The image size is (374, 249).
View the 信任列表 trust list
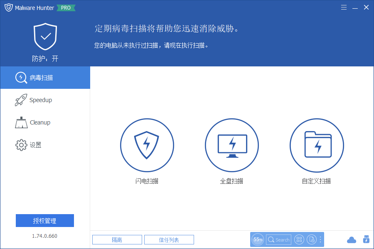point(169,239)
